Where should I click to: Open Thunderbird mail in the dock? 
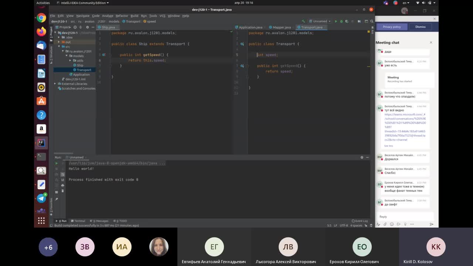point(41,45)
